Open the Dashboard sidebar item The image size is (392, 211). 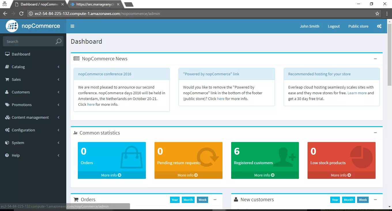point(33,54)
